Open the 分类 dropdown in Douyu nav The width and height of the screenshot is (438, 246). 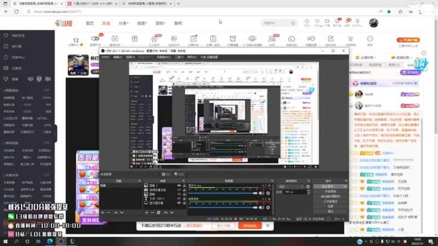(124, 23)
